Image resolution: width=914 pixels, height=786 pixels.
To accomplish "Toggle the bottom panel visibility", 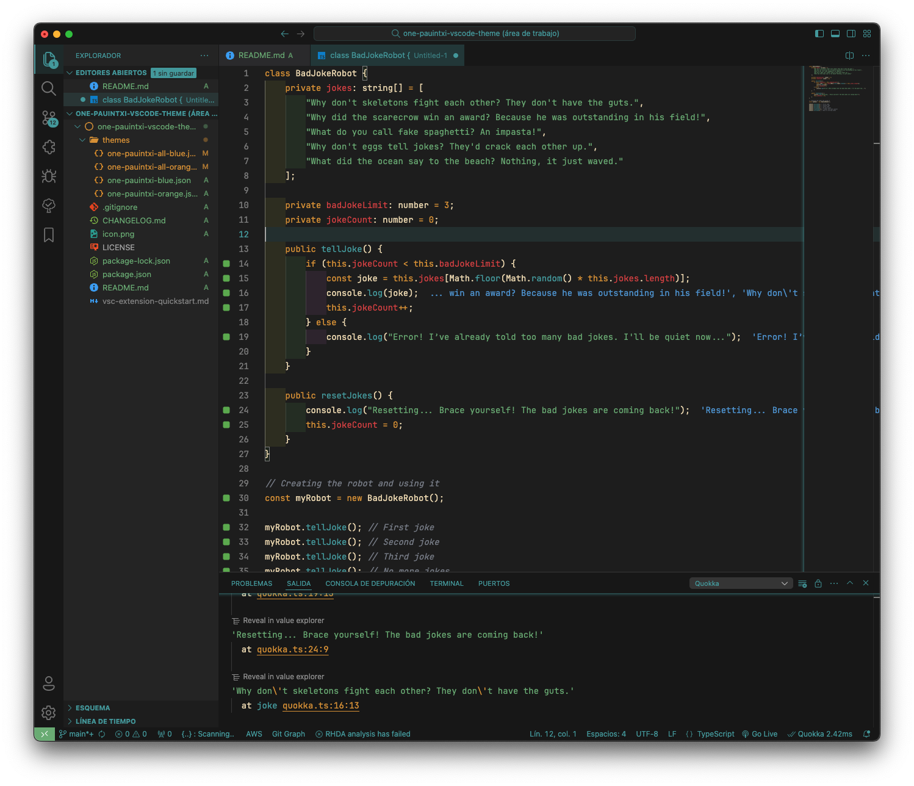I will 835,34.
